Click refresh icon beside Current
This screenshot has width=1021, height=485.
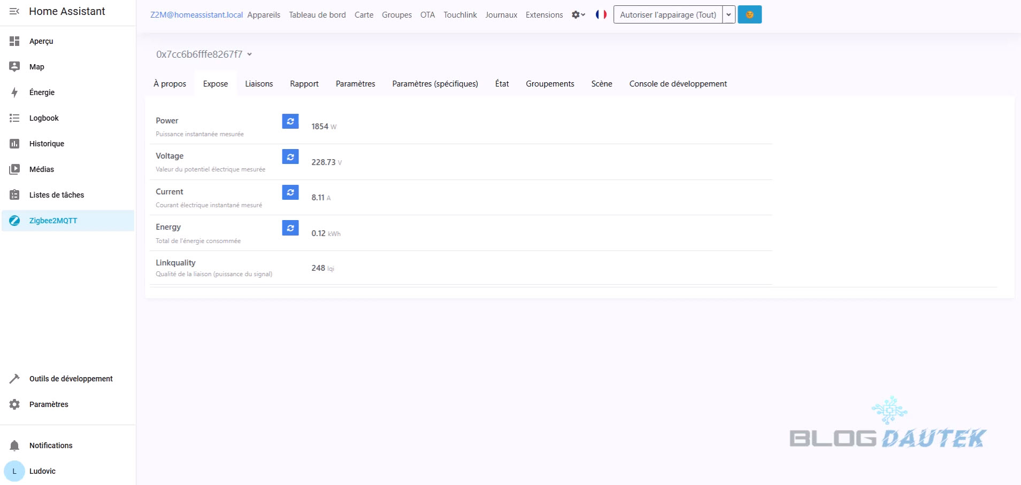coord(290,192)
